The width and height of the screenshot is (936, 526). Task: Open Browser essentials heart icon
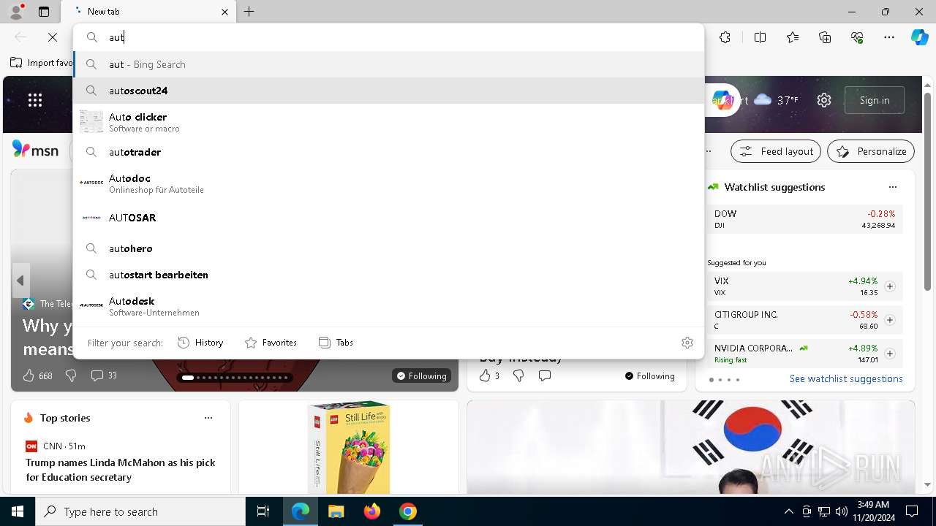(x=857, y=37)
